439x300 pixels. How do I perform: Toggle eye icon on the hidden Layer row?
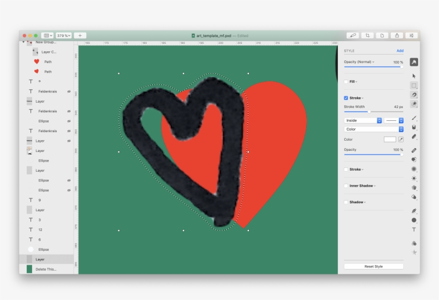pos(69,141)
